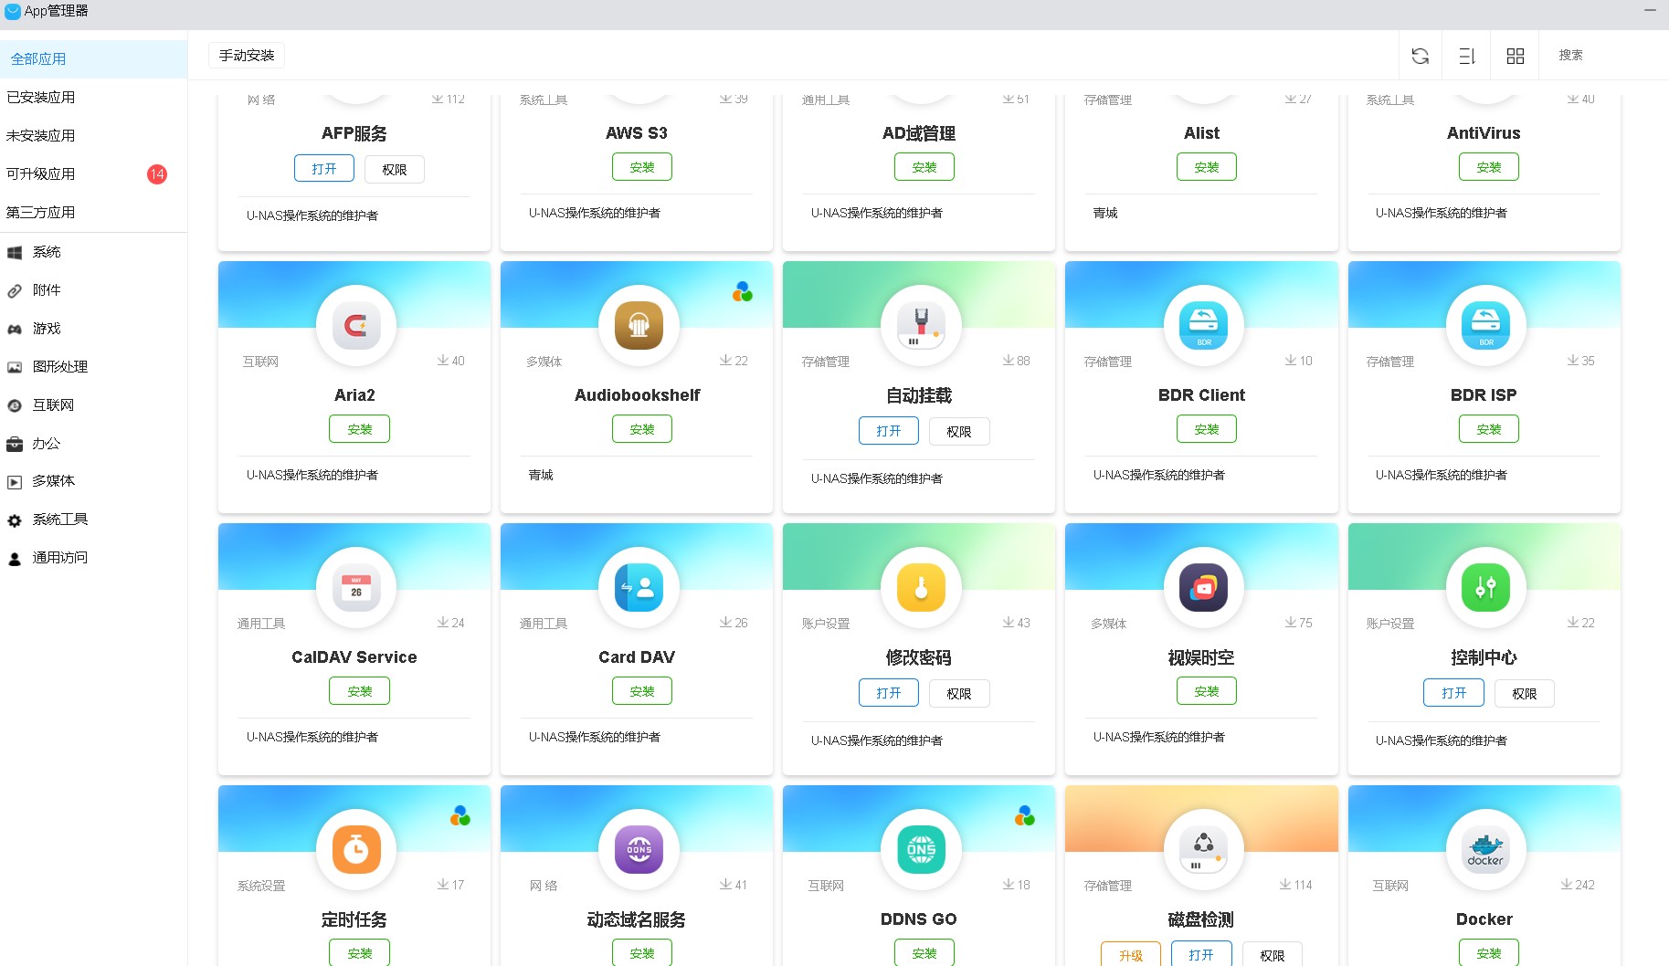Switch to grid view layout icon
Viewport: 1669px width, 966px height.
(1515, 56)
